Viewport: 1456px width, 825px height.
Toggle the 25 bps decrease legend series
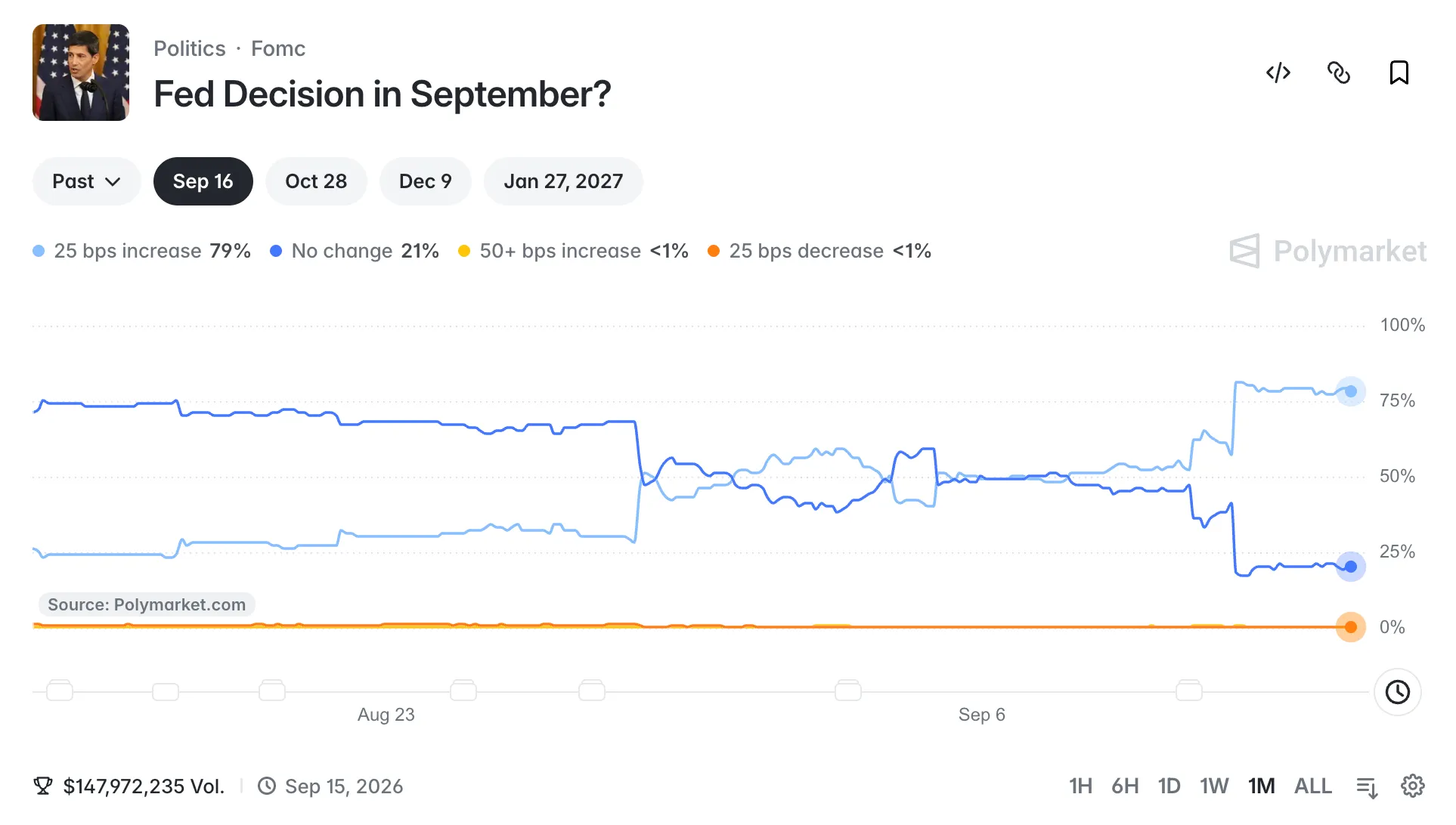click(x=819, y=251)
